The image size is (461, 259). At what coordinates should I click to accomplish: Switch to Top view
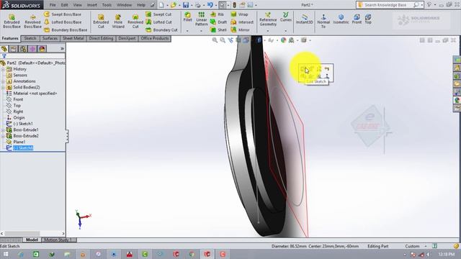(368, 19)
